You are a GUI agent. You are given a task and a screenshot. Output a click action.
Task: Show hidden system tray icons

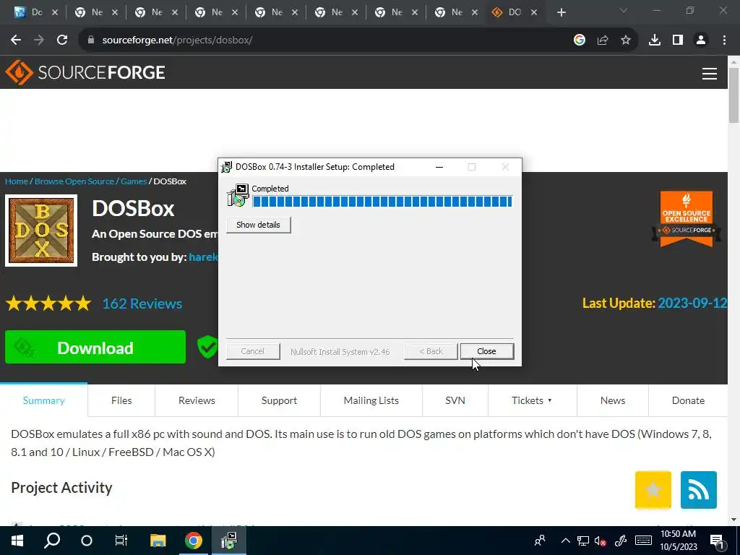click(565, 541)
